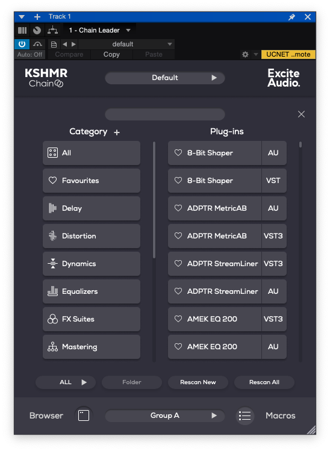The image size is (330, 451).
Task: Close the plug-in browser panel with X
Action: [301, 114]
